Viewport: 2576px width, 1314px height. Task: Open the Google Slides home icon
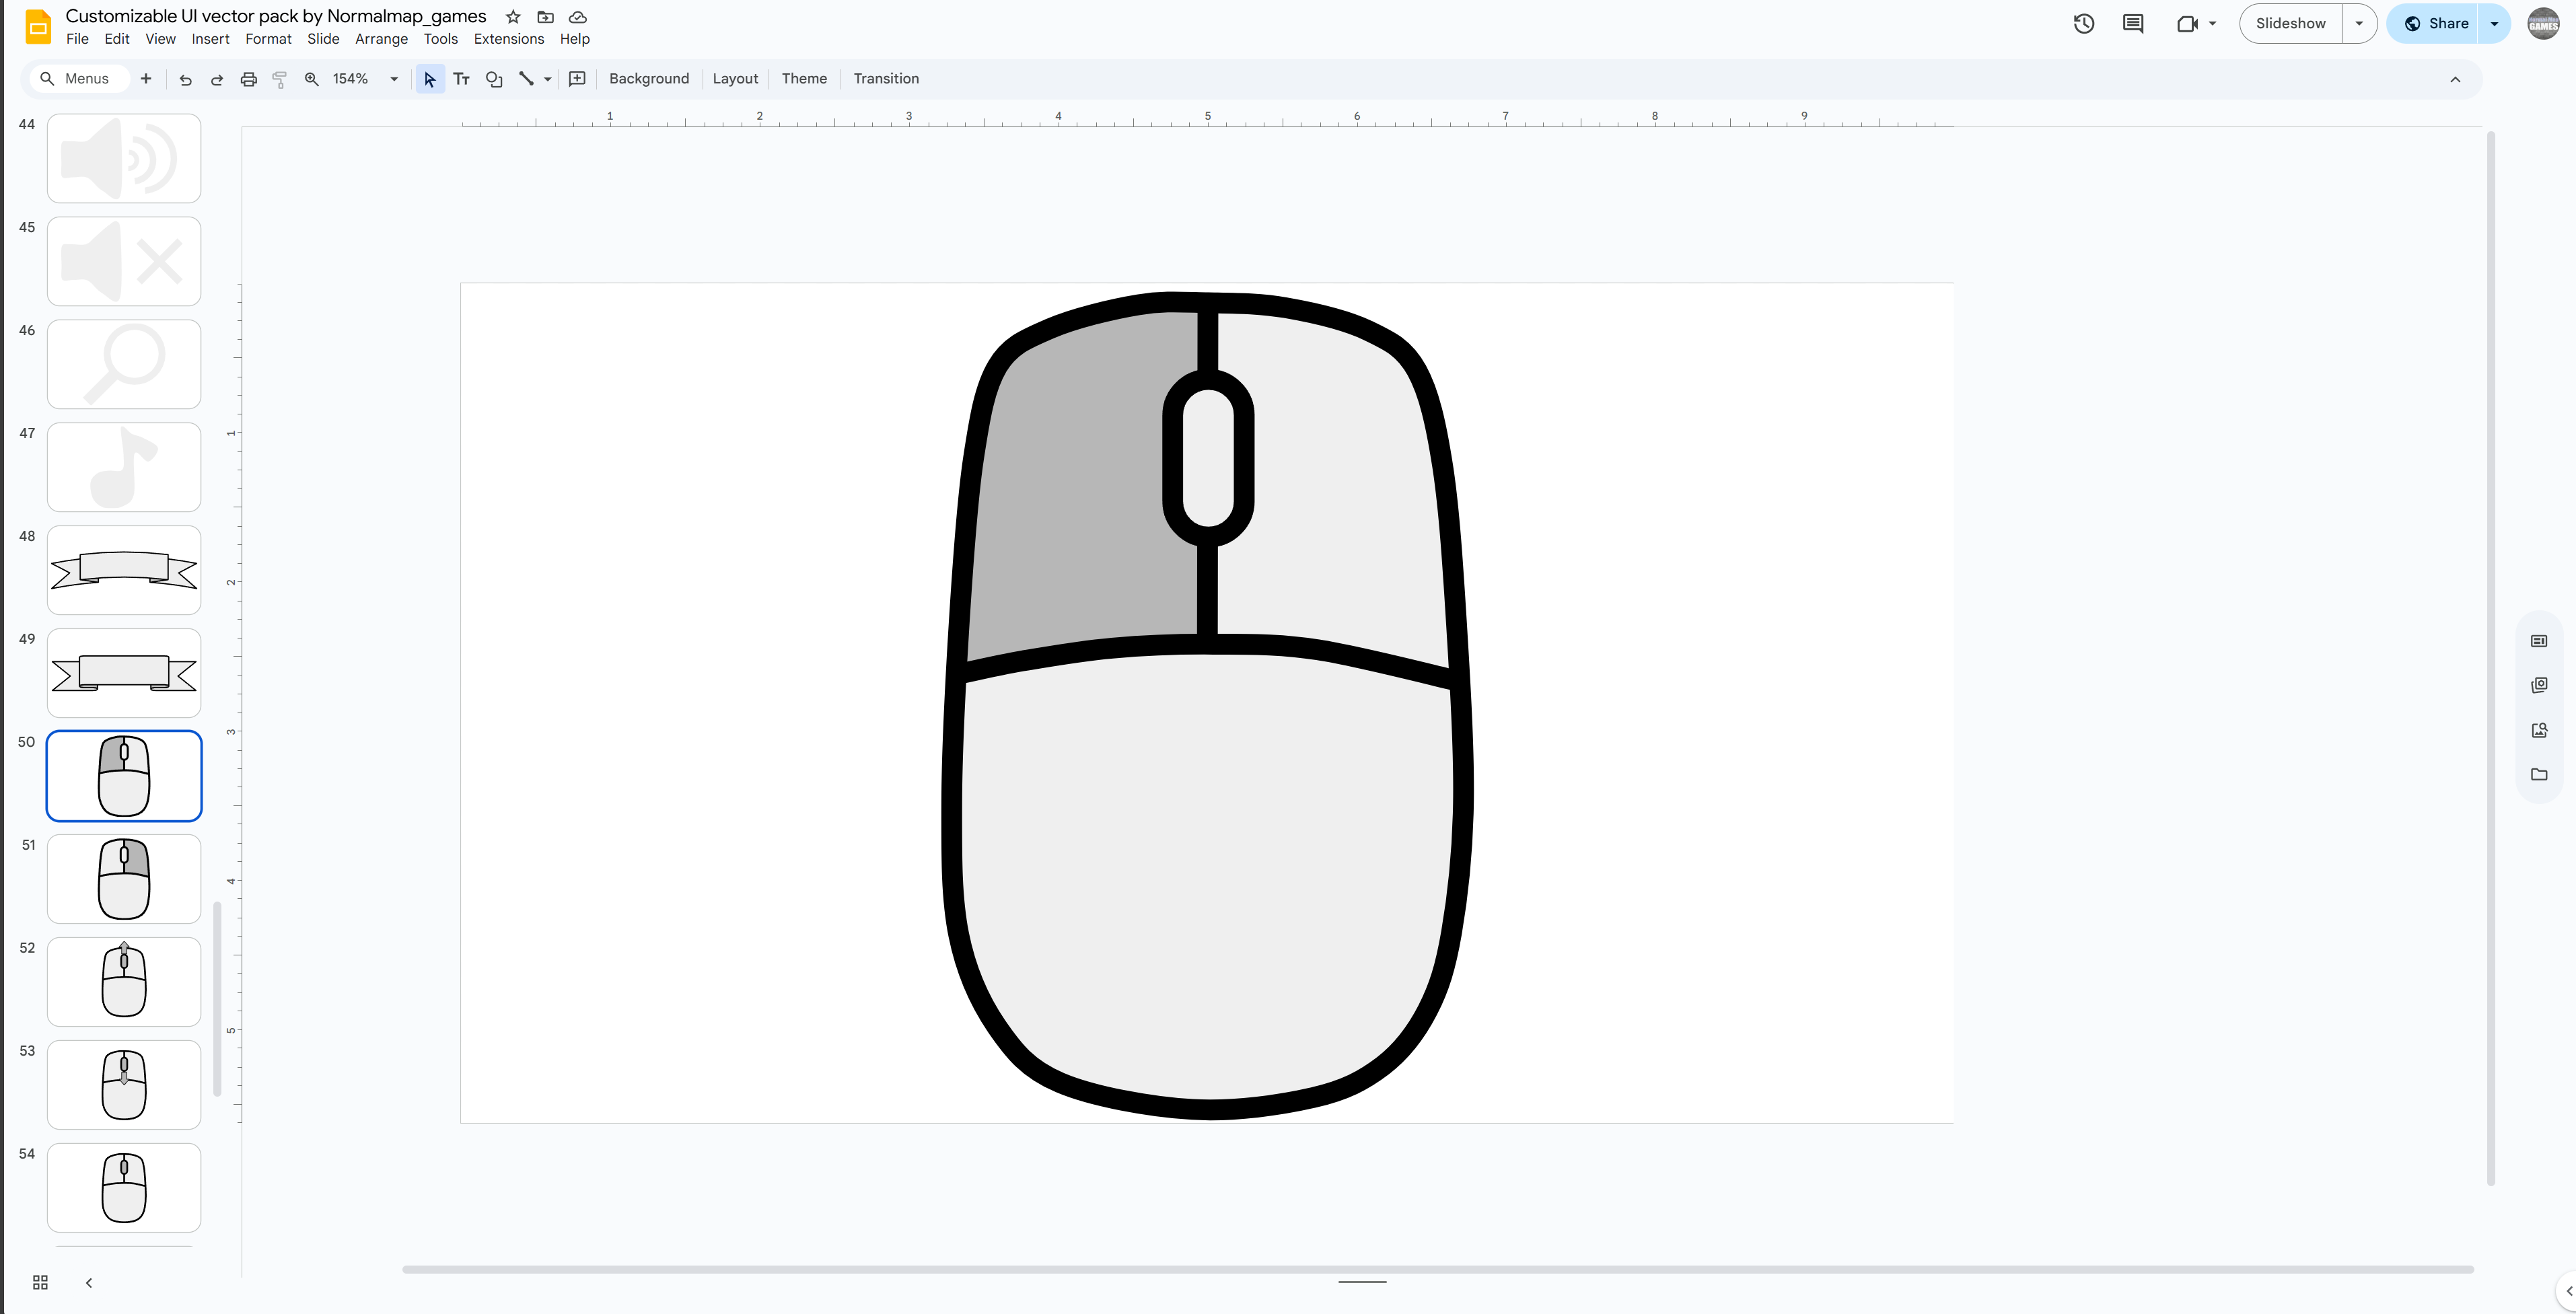pos(38,27)
